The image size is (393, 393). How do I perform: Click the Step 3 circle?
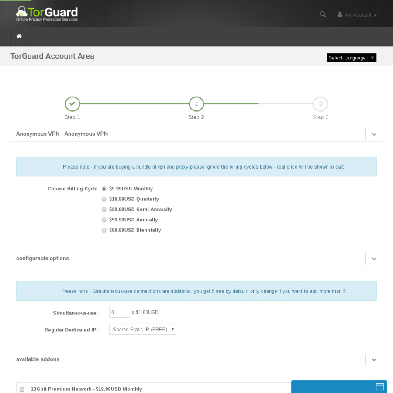click(x=321, y=104)
